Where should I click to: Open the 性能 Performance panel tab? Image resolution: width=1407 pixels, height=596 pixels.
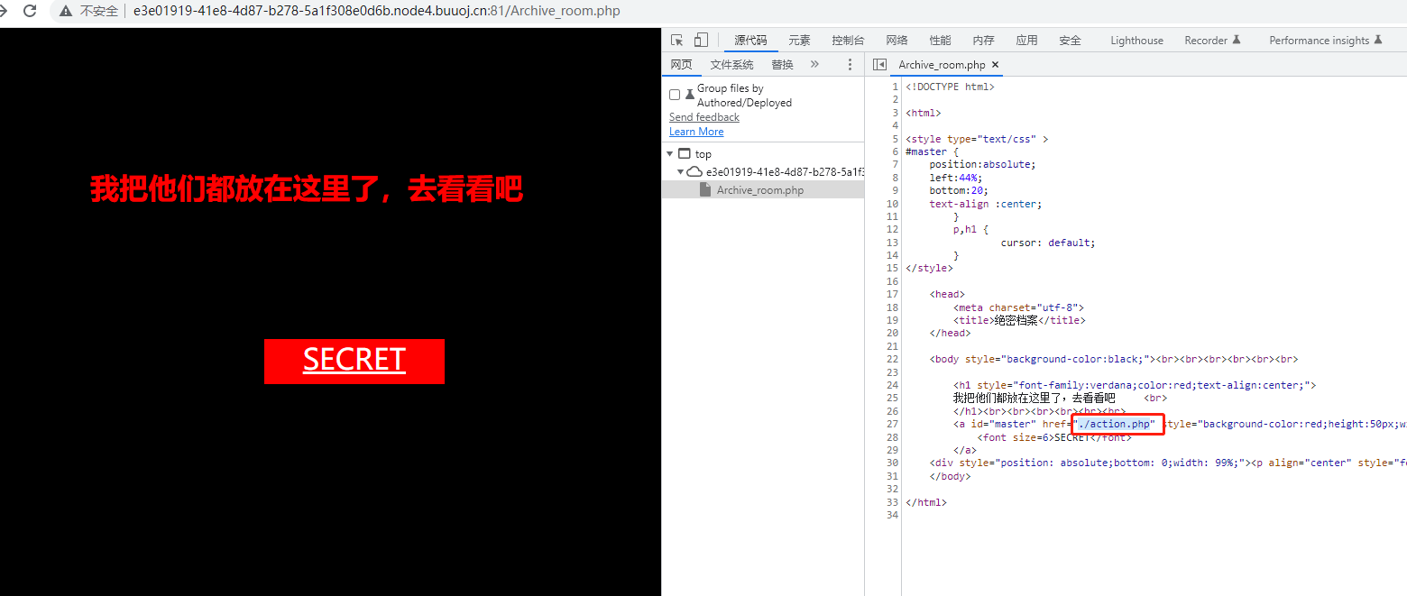(940, 41)
